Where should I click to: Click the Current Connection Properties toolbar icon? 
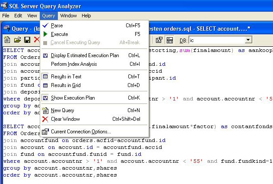159,40
